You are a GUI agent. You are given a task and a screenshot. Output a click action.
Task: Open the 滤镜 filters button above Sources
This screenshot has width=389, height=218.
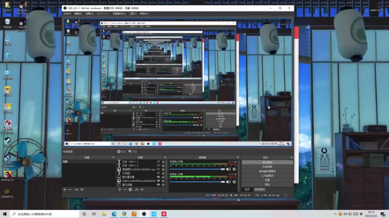coord(133,152)
